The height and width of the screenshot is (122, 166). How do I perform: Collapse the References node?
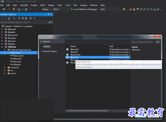click(x=5, y=53)
